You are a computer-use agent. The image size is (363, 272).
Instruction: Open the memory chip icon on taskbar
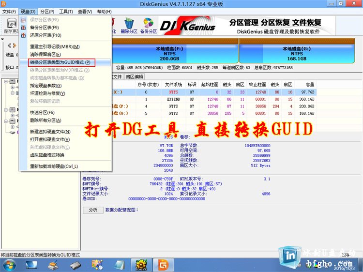76,265
